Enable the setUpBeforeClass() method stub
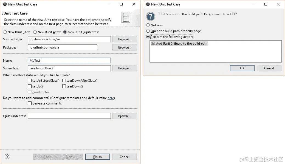This screenshot has height=164, width=285. coord(30,81)
